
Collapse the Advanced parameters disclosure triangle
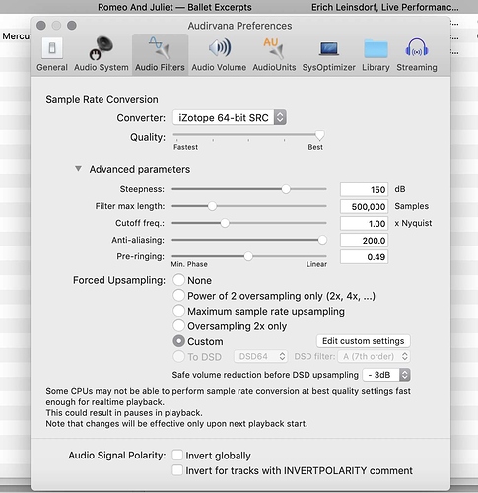78,169
